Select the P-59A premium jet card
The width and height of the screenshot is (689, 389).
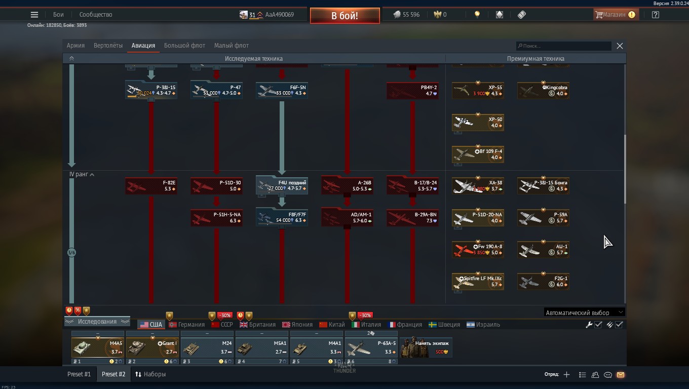[x=543, y=218]
